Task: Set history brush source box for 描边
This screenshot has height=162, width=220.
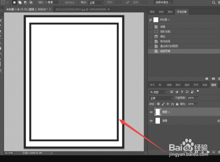Action: (x=150, y=37)
